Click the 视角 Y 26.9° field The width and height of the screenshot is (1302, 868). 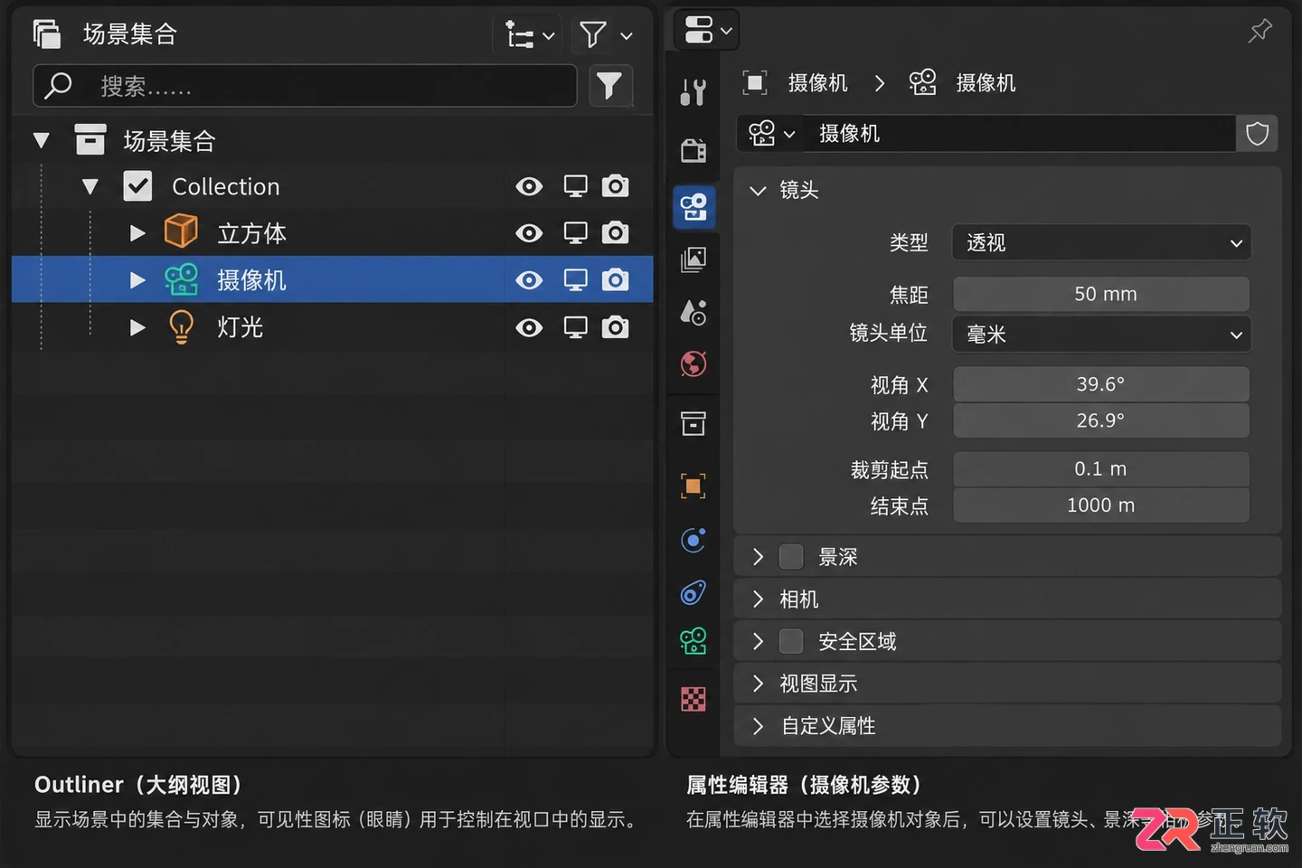coord(1101,420)
